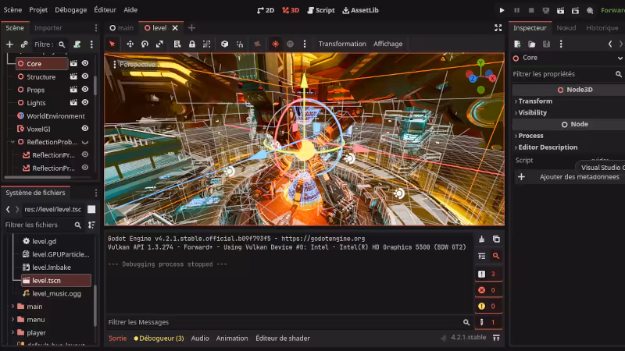
Task: Switch to the Script workspace
Action: tap(321, 10)
